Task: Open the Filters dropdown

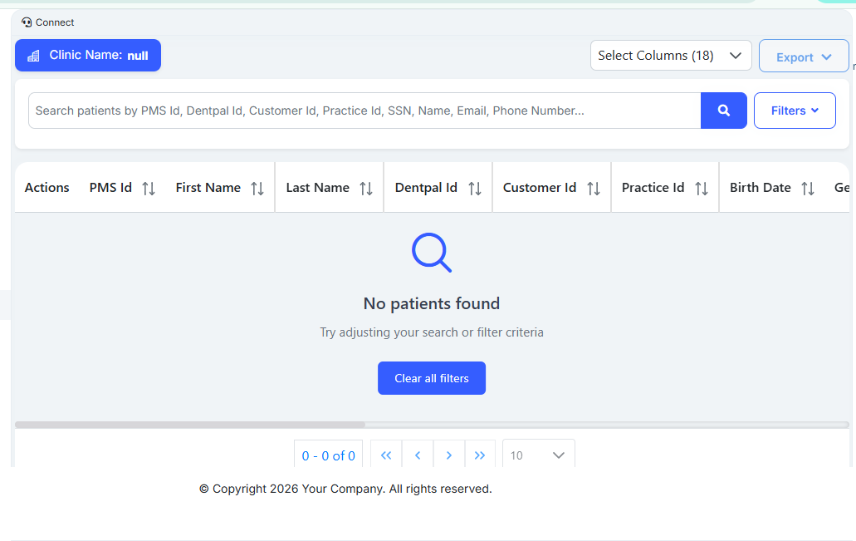Action: point(794,111)
